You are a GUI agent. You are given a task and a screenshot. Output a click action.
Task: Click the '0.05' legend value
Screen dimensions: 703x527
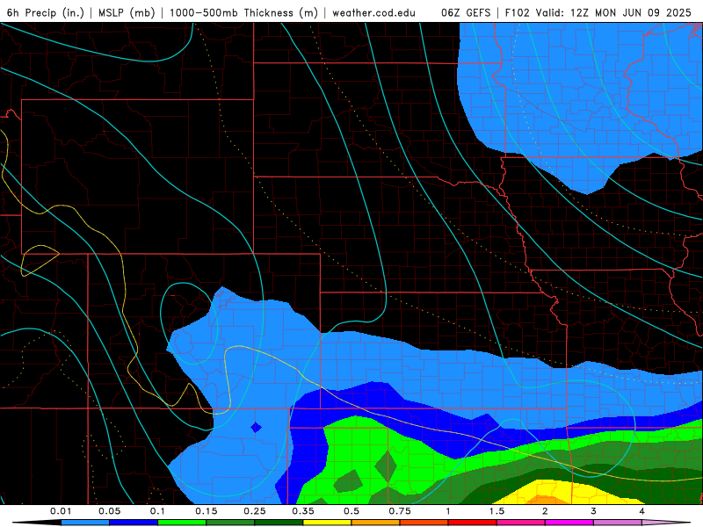click(x=109, y=511)
